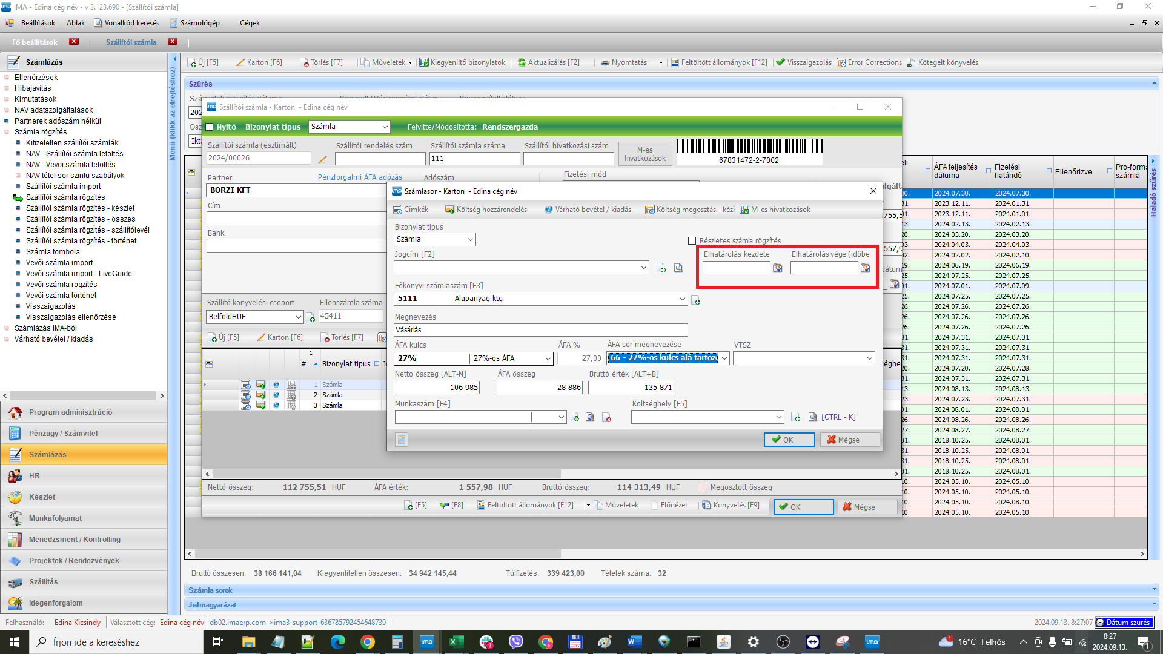Image resolution: width=1163 pixels, height=654 pixels.
Task: Open Bizonylat típus dropdown in Számlasor dialog
Action: click(470, 240)
